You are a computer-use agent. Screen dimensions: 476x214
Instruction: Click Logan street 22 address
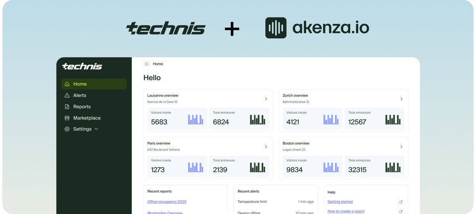coord(294,150)
